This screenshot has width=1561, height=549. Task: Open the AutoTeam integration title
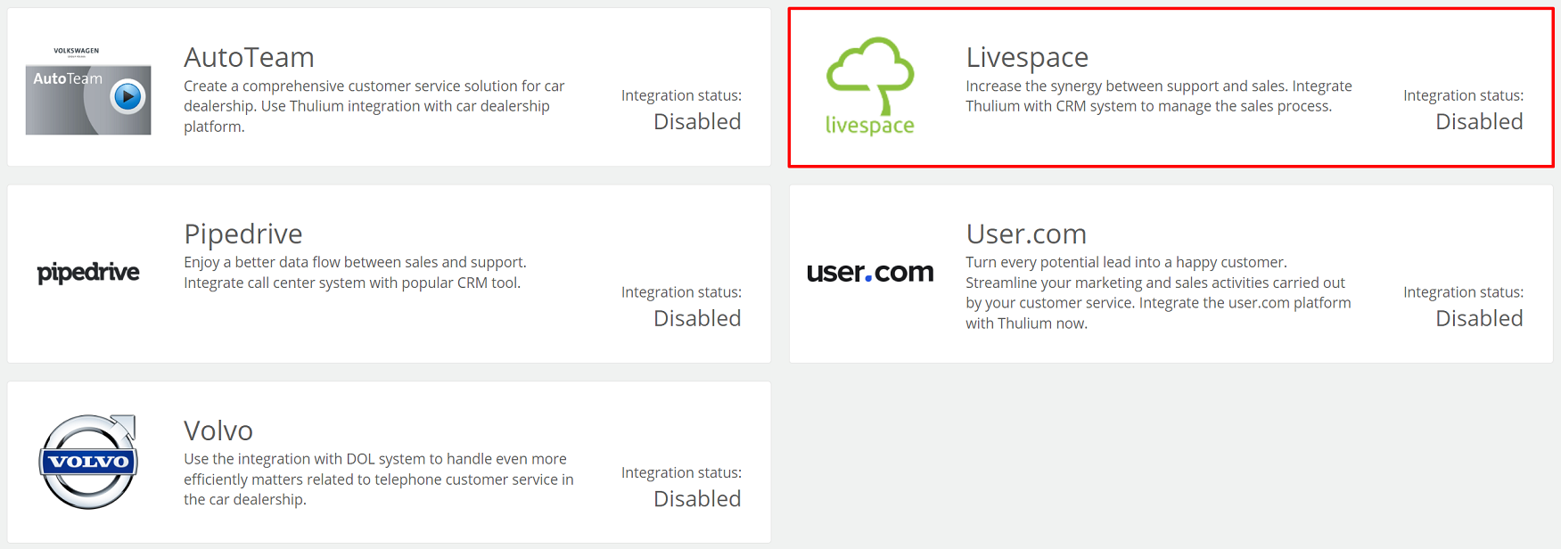(249, 57)
